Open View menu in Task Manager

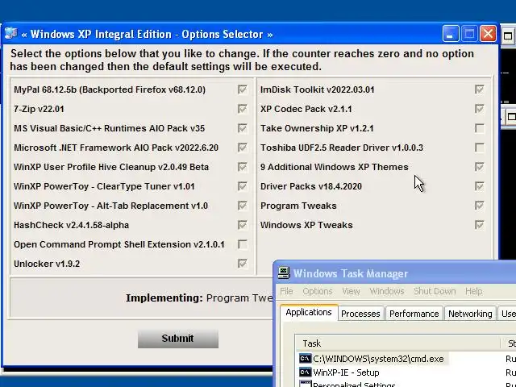tap(351, 291)
